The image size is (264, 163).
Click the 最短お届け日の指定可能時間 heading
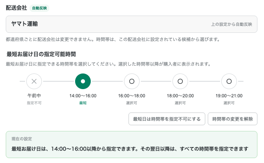coord(41,54)
